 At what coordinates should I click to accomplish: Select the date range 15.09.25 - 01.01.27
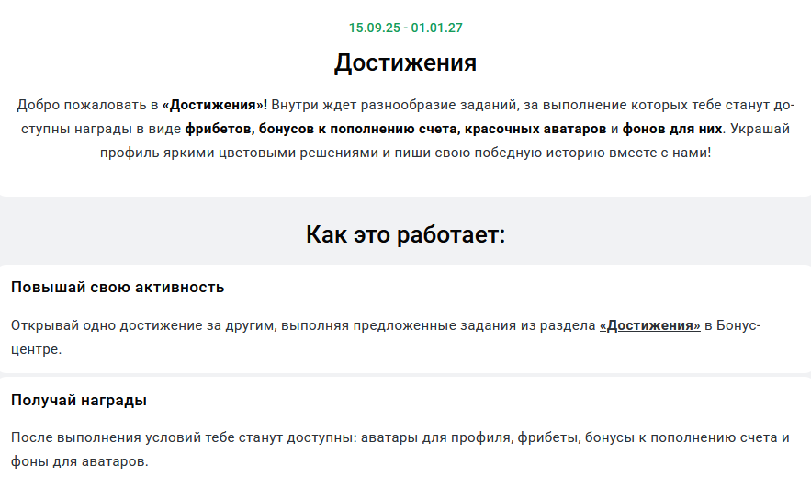(x=406, y=28)
